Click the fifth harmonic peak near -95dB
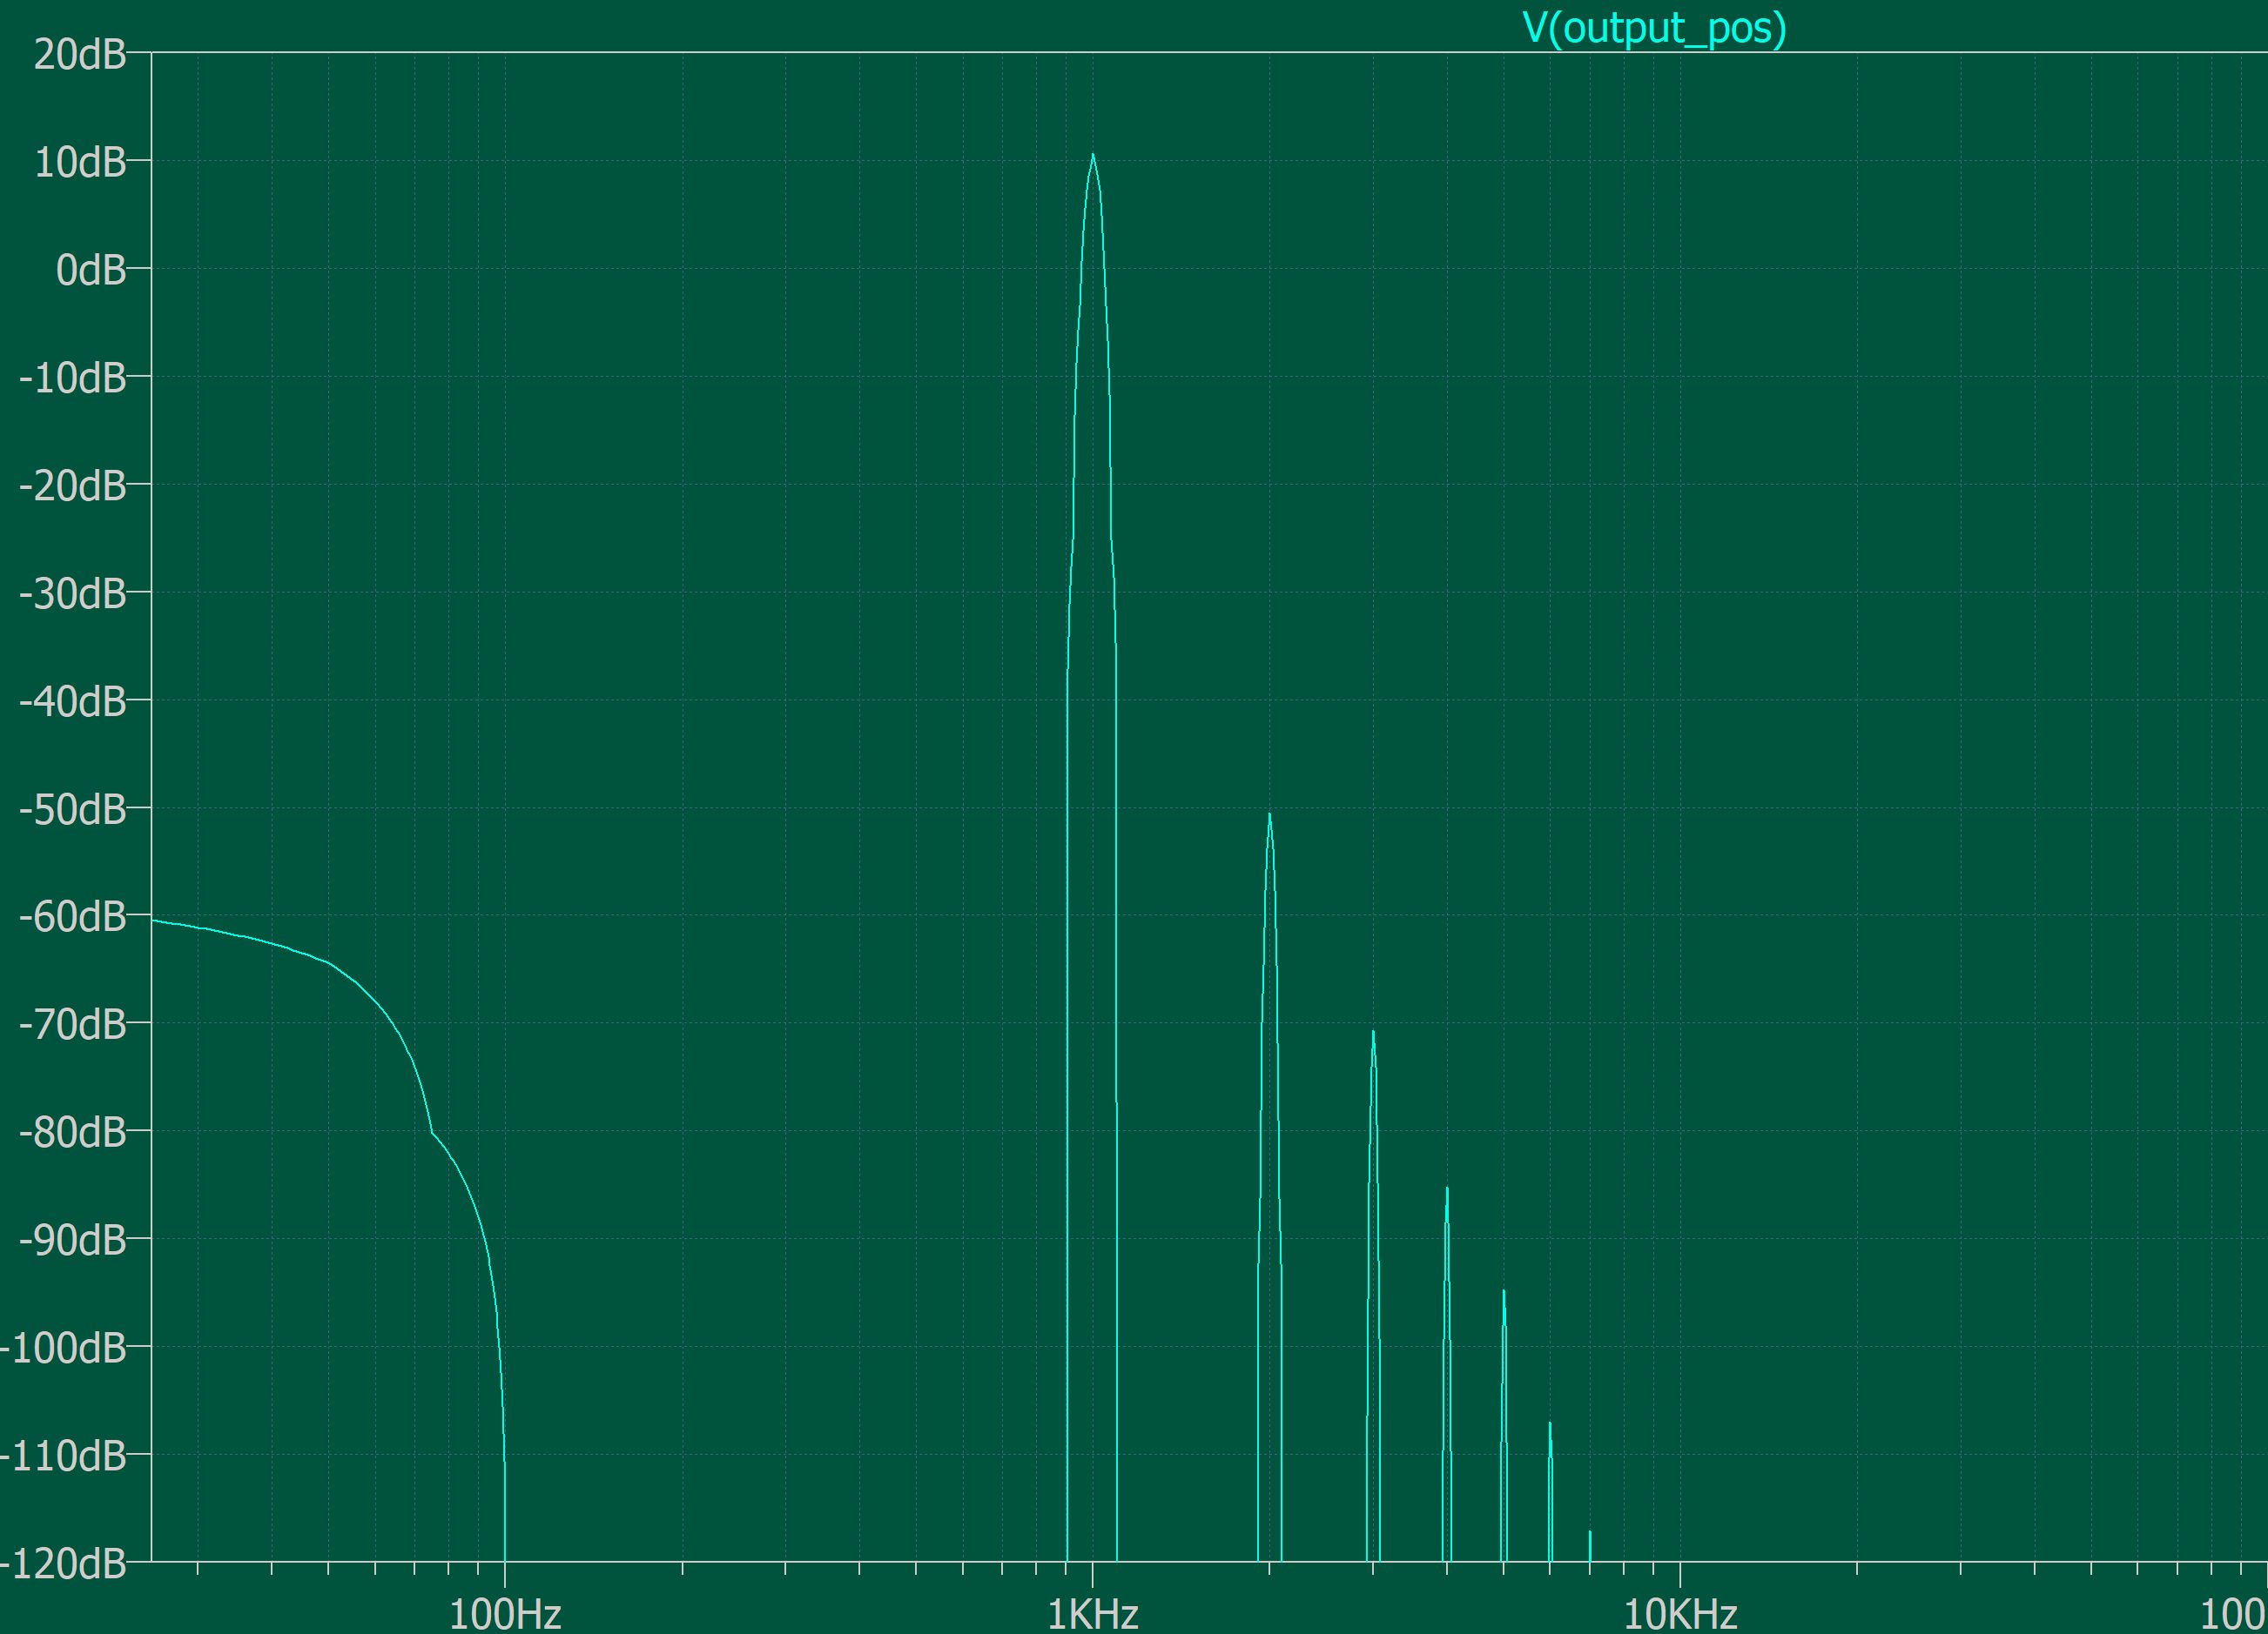 coord(1503,1291)
